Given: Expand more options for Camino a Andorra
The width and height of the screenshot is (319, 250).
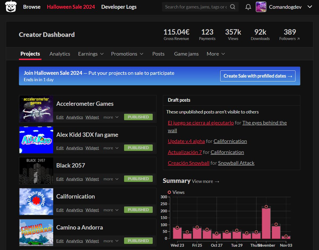Looking at the screenshot, I should pyautogui.click(x=111, y=241).
